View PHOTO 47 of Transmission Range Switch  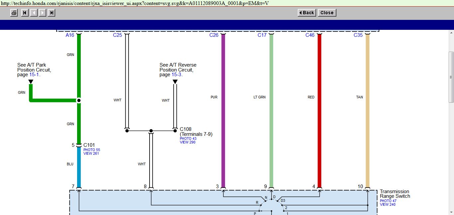pos(388,201)
